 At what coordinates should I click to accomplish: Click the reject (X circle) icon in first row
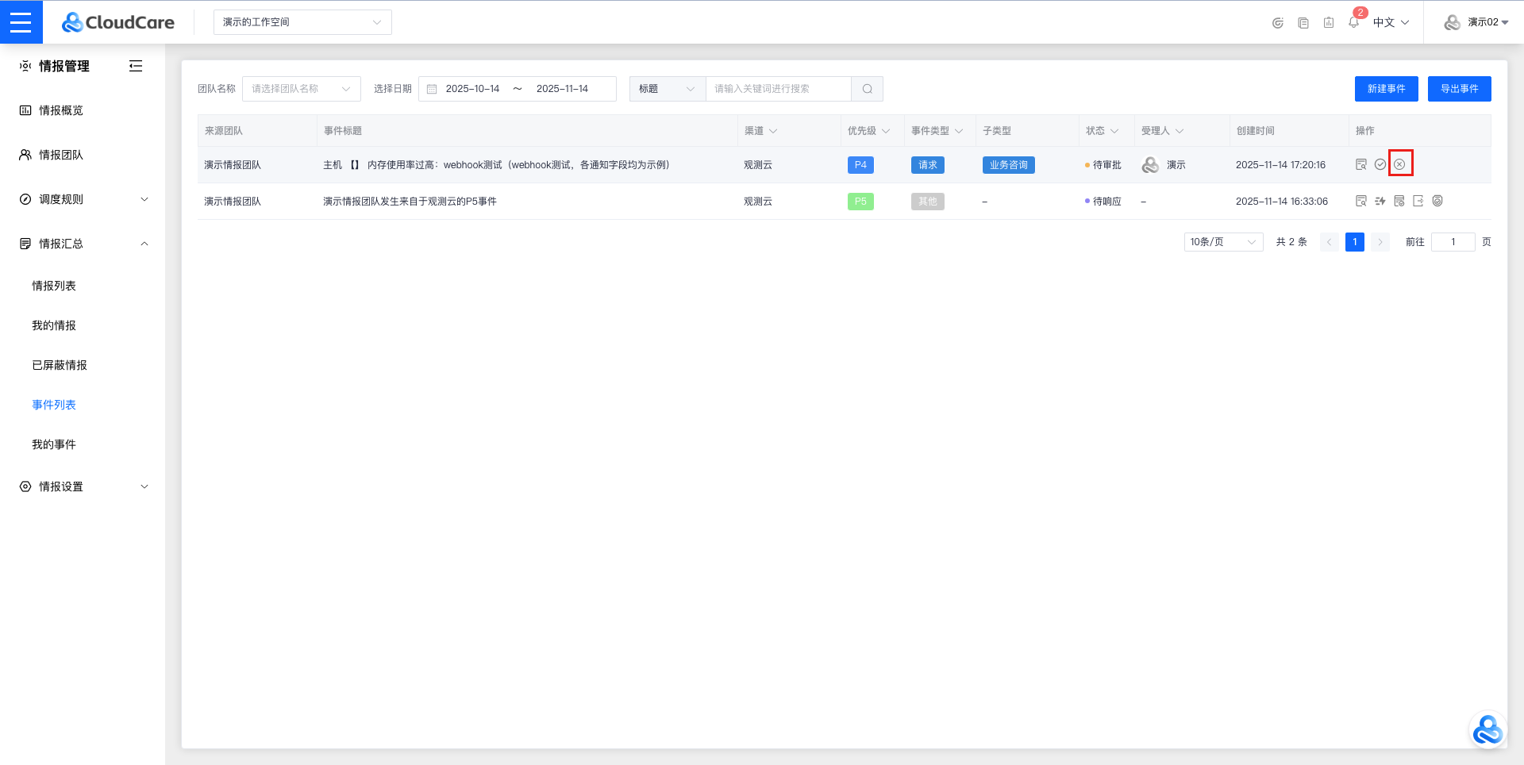[x=1399, y=164]
